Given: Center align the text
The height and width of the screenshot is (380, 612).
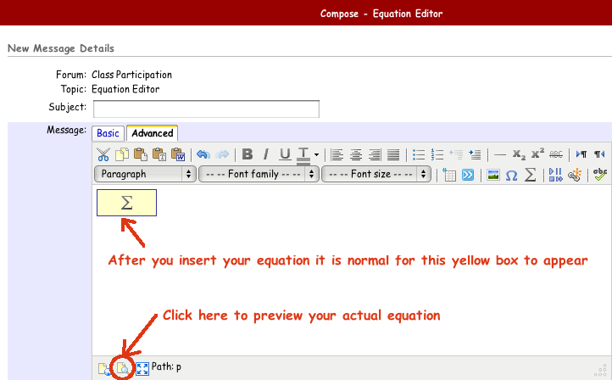Looking at the screenshot, I should point(355,155).
